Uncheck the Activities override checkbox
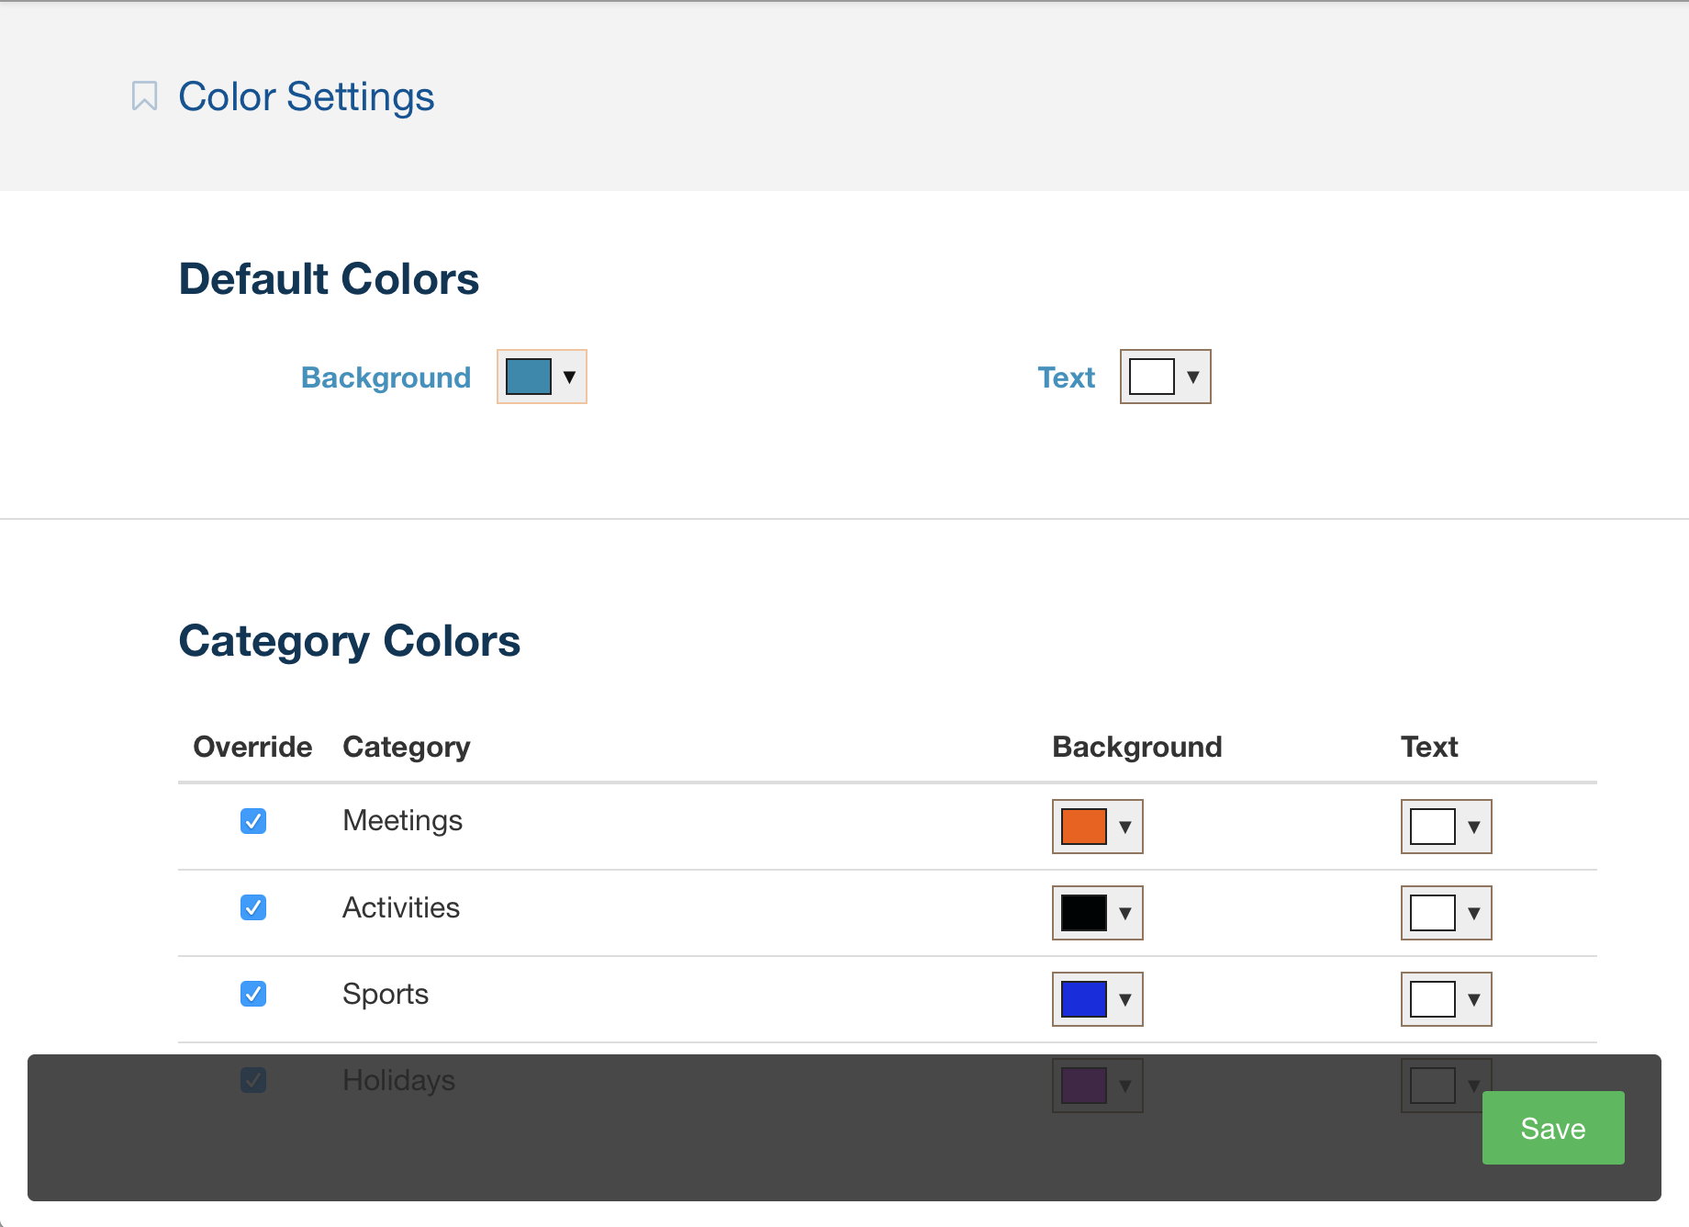 tap(253, 907)
